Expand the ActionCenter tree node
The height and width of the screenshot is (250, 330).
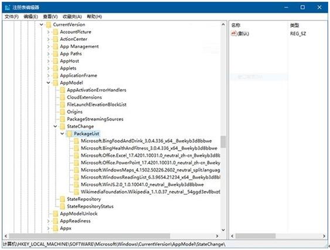(49, 39)
